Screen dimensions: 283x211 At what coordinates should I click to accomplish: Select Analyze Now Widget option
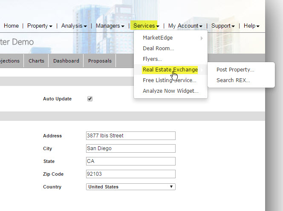[170, 91]
